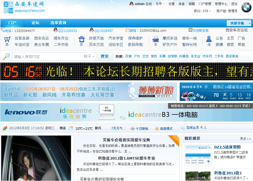Open the 数码导航 forum link
The image size is (253, 181).
click(135, 45)
